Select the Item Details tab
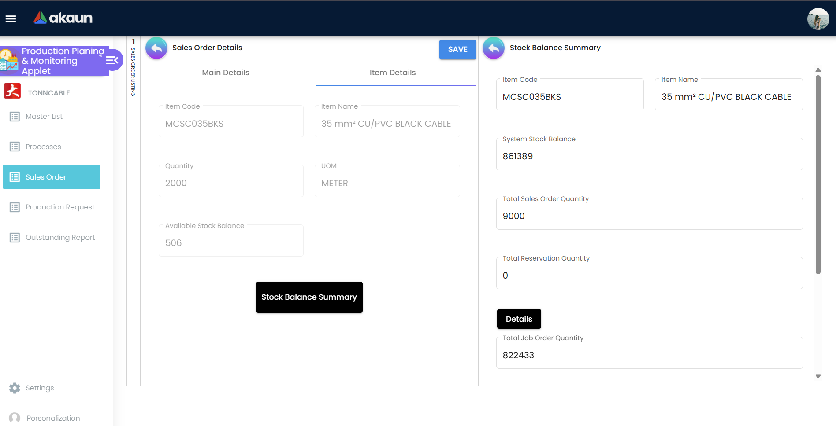 tap(393, 73)
